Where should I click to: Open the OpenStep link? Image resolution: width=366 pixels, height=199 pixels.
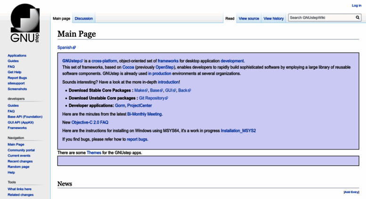click(164, 67)
